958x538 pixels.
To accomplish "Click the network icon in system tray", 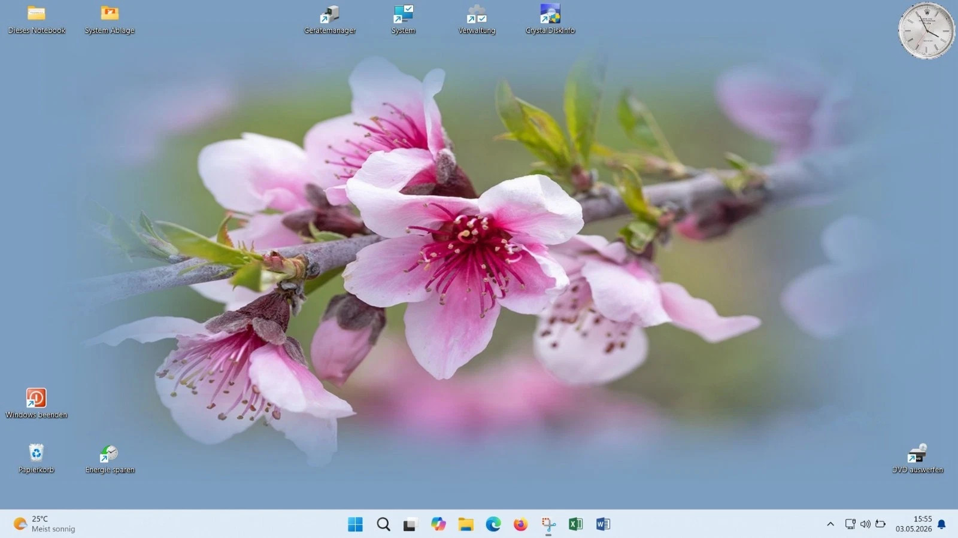I will [x=850, y=524].
